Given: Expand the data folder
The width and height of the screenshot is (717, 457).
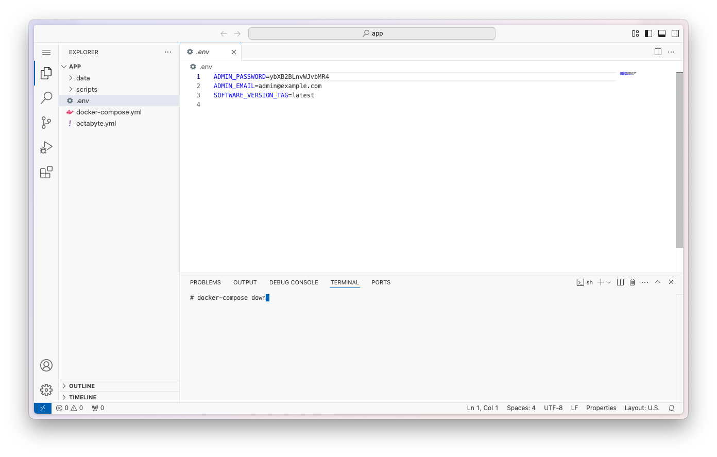Looking at the screenshot, I should pyautogui.click(x=83, y=78).
